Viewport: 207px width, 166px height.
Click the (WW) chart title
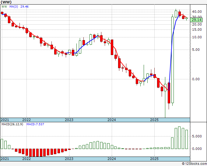click(x=6, y=2)
